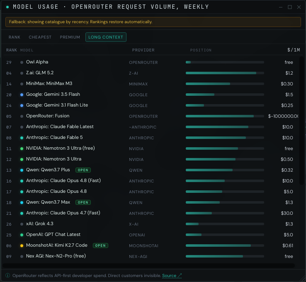This screenshot has width=306, height=282.
Task: Open the Source link in footer
Action: pyautogui.click(x=172, y=275)
